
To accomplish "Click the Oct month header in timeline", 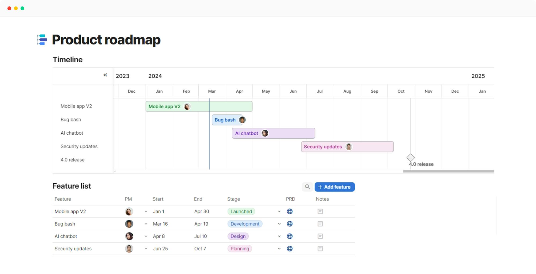I will (x=401, y=91).
